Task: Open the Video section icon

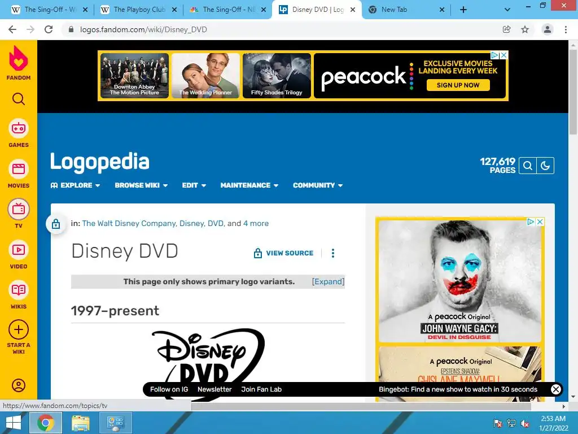Action: point(19,250)
